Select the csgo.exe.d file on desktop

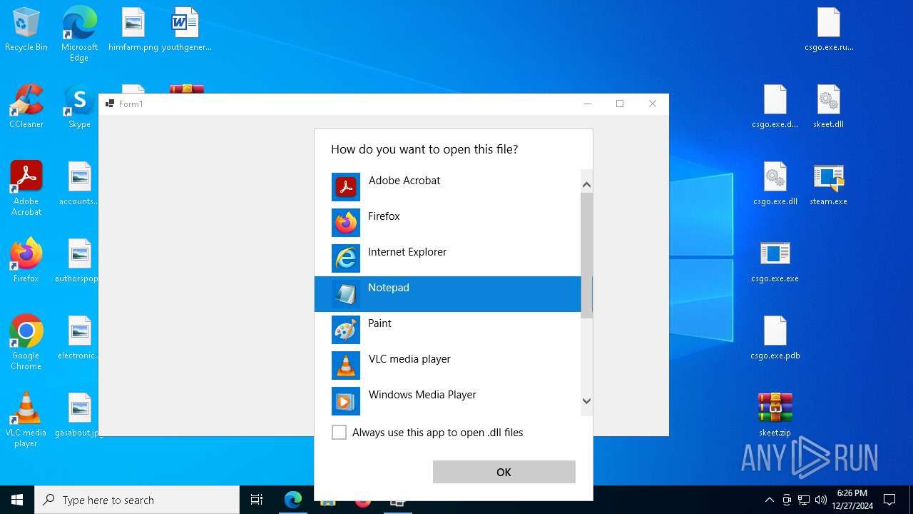pyautogui.click(x=775, y=107)
